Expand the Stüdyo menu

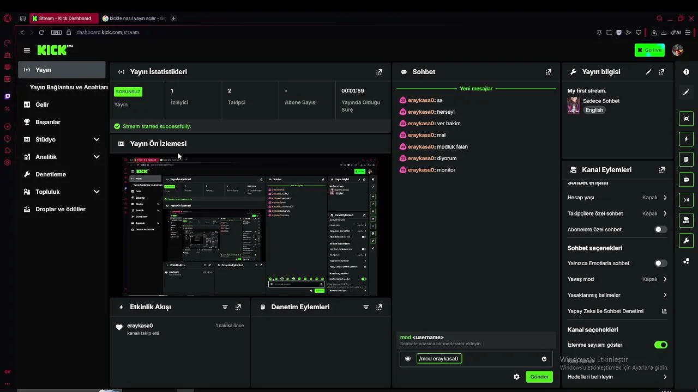click(62, 139)
